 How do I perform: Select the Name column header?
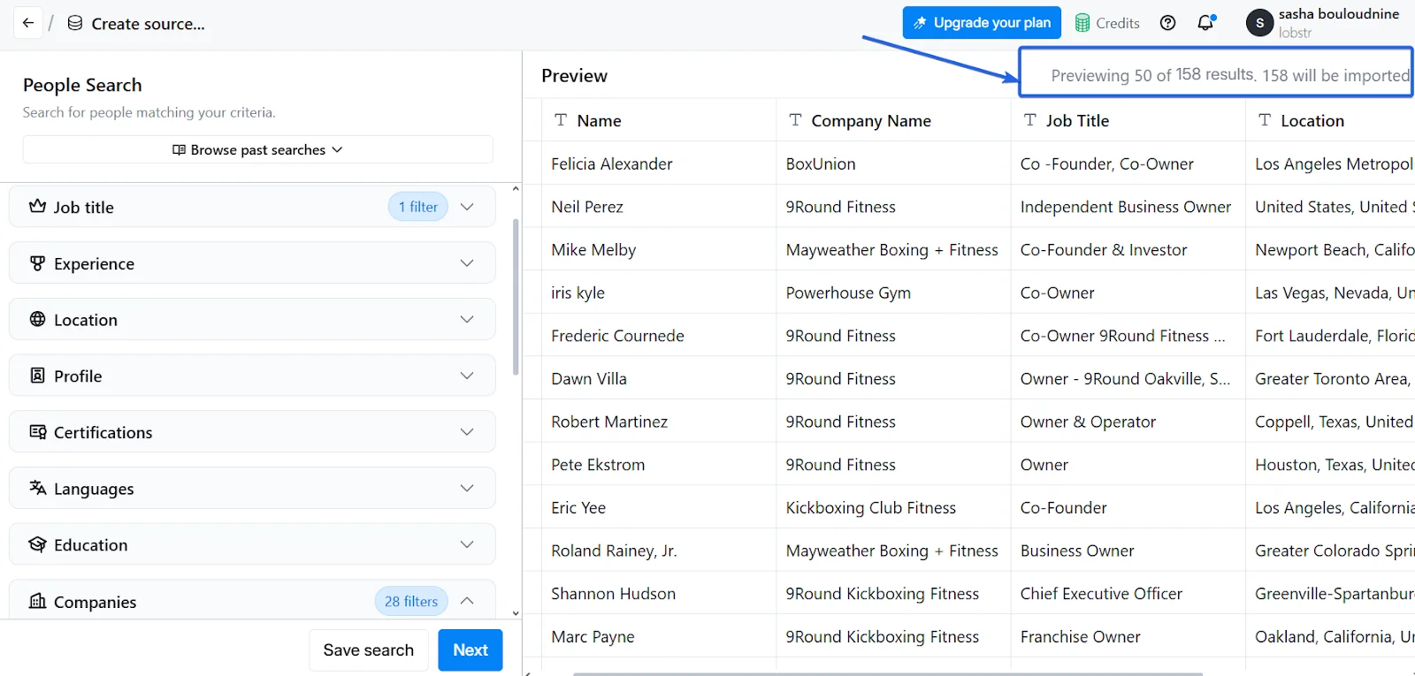click(x=659, y=120)
